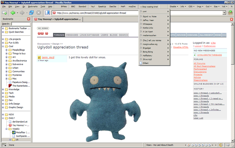235x148 pixels.
Task: Click the grey Stop loading button
Action: point(39,13)
